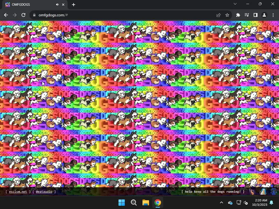Viewport: 279px width, 209px height.
Task: Click the Chrome icon in the taskbar
Action: click(158, 202)
